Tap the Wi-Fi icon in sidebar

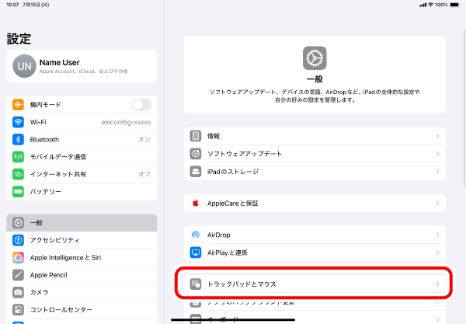coord(19,122)
